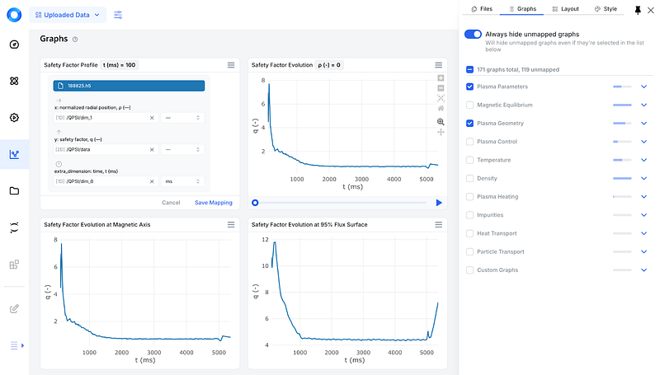Open the blocks widgets sidebar icon

tap(14, 265)
